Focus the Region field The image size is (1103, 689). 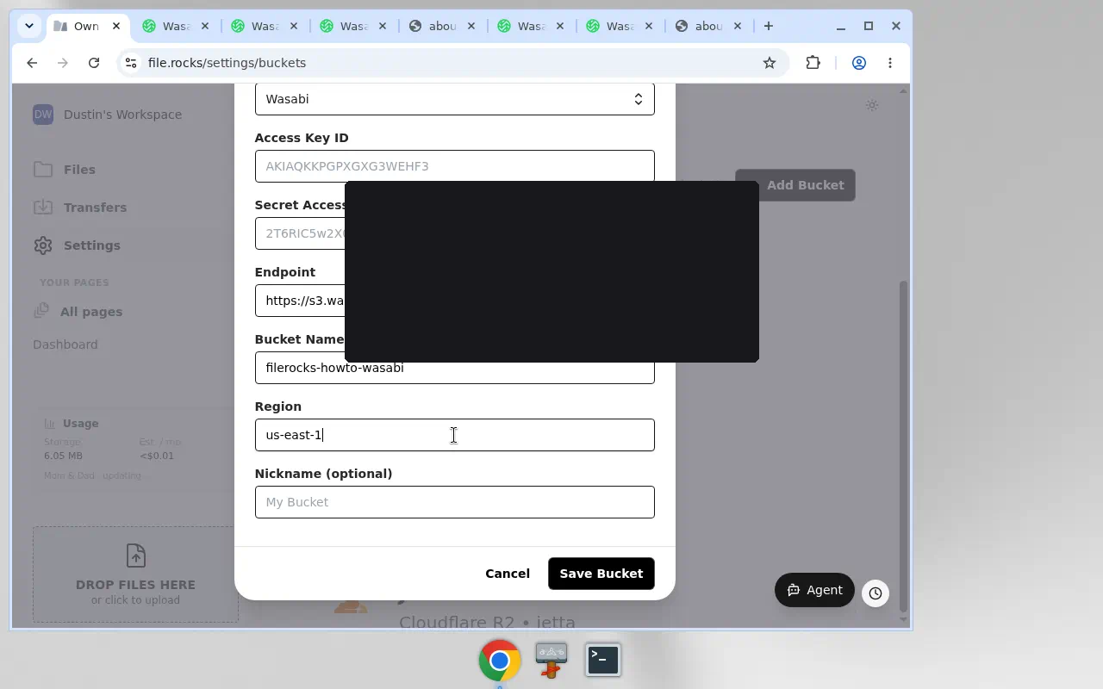[x=455, y=435]
